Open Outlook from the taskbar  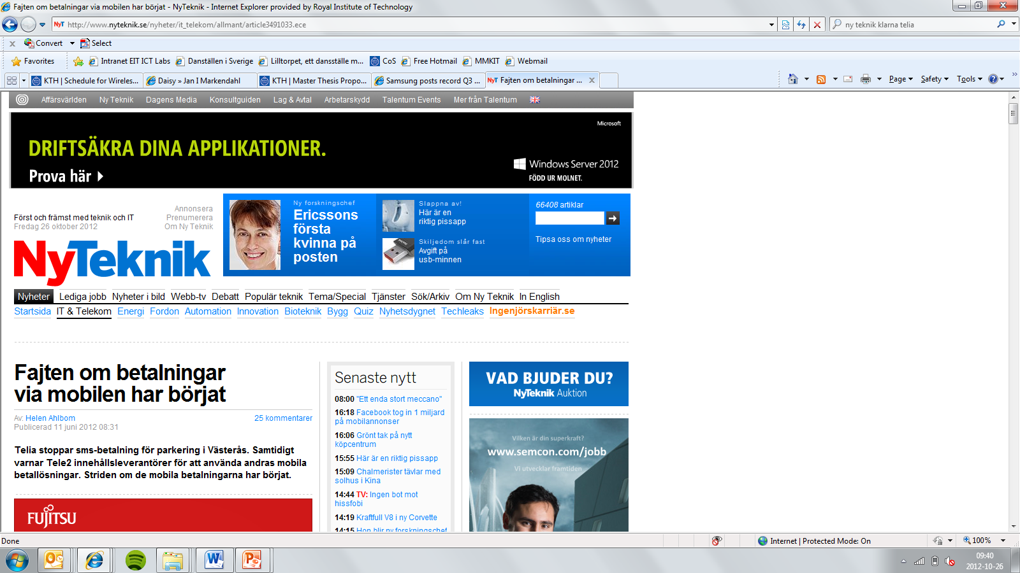54,560
